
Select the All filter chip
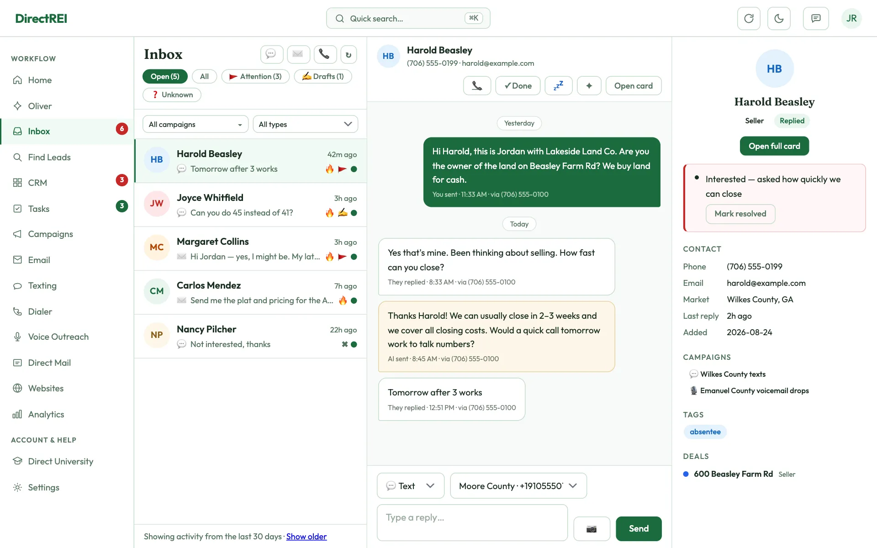click(204, 76)
